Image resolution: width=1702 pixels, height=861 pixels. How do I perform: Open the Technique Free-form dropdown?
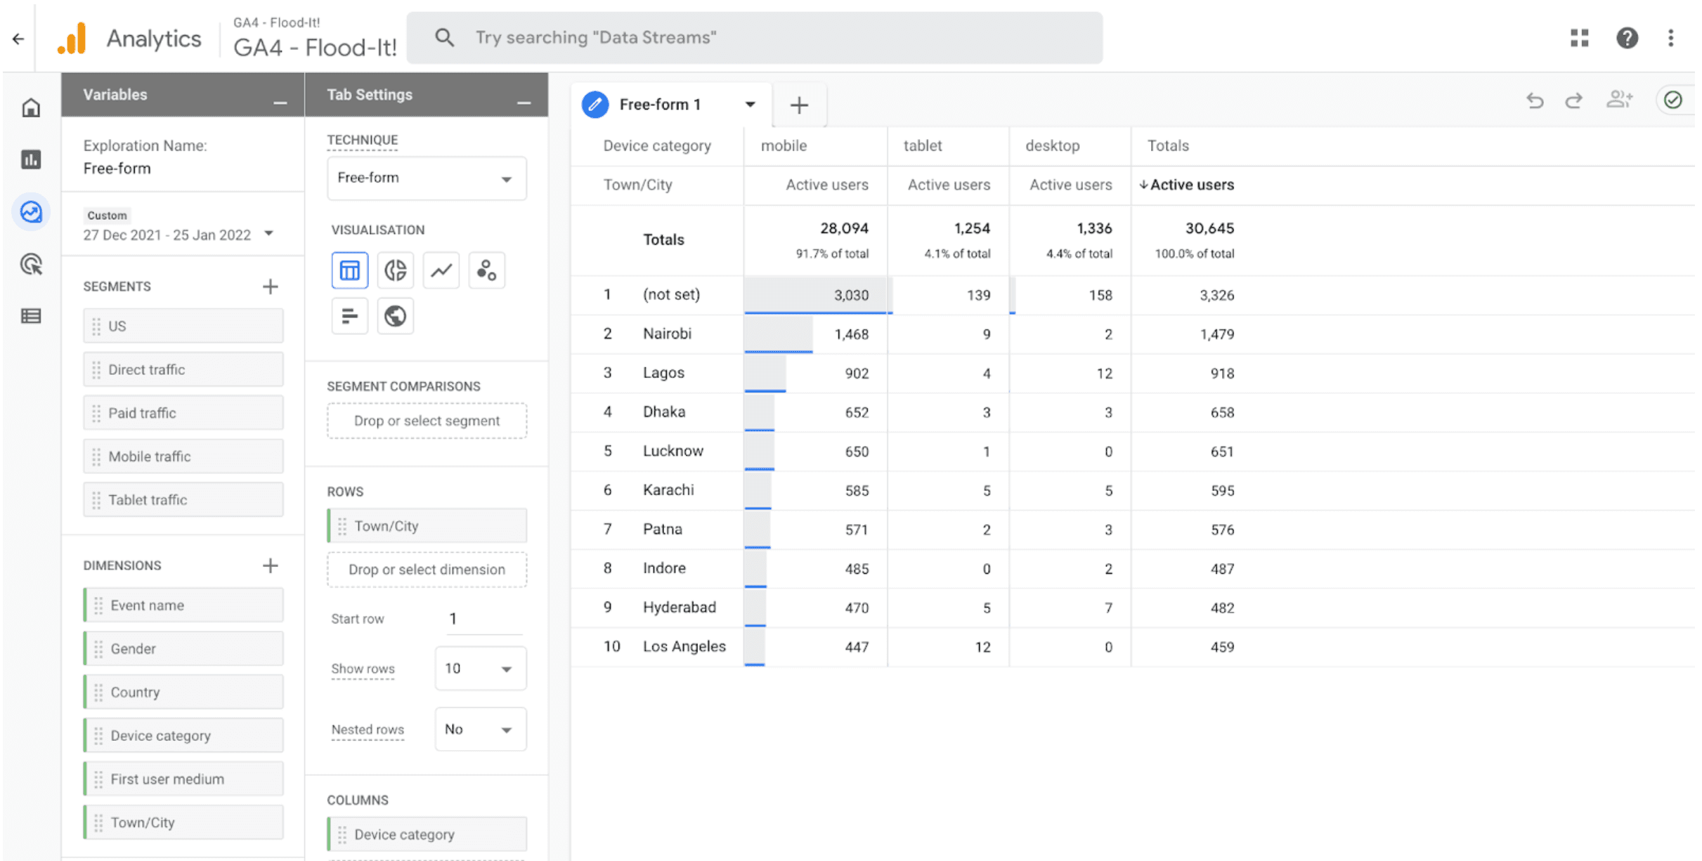click(427, 178)
